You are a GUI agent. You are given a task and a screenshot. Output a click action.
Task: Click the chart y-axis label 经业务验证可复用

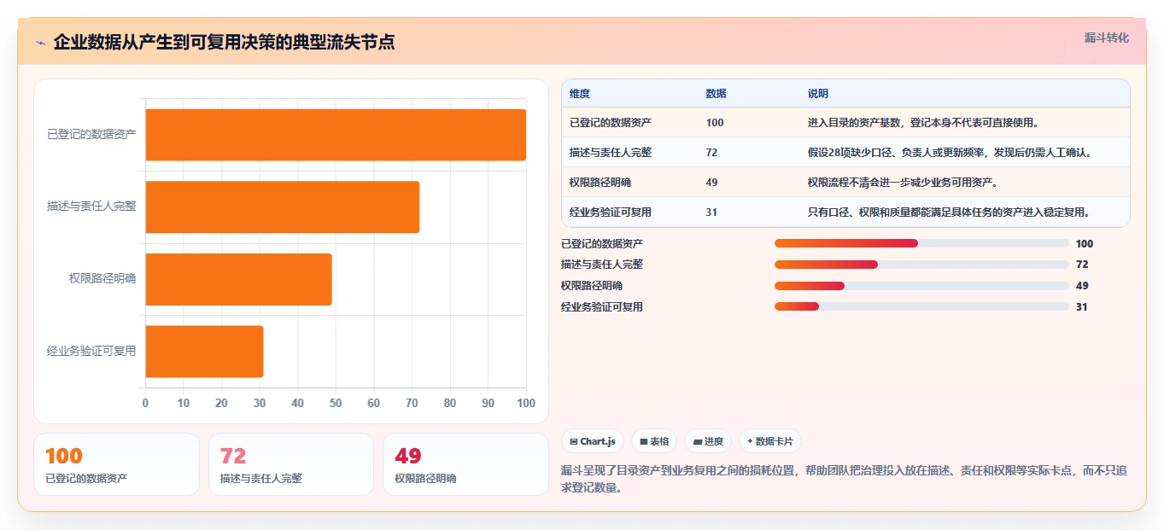91,351
